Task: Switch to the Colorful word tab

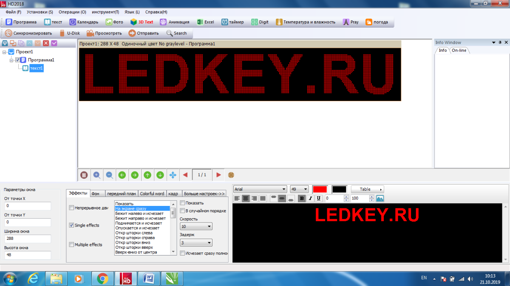Action: 152,194
